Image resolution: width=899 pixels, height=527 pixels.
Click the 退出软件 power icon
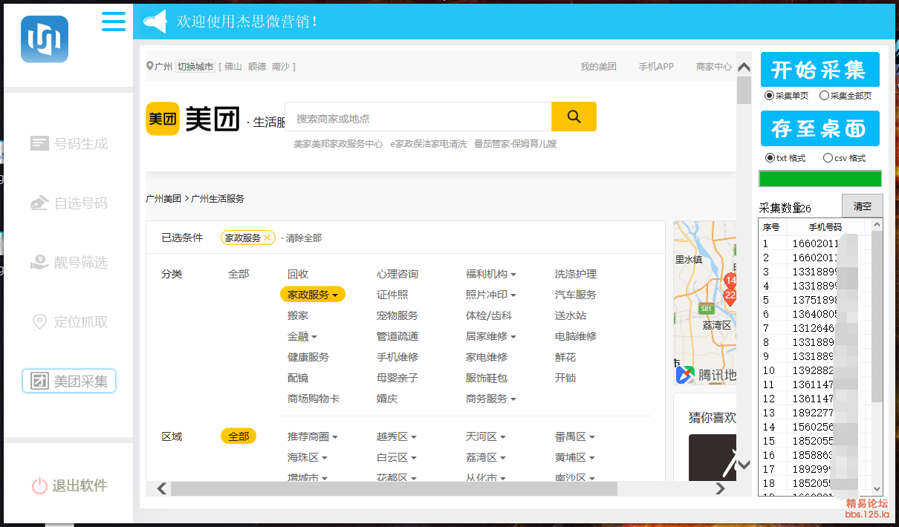tap(39, 486)
